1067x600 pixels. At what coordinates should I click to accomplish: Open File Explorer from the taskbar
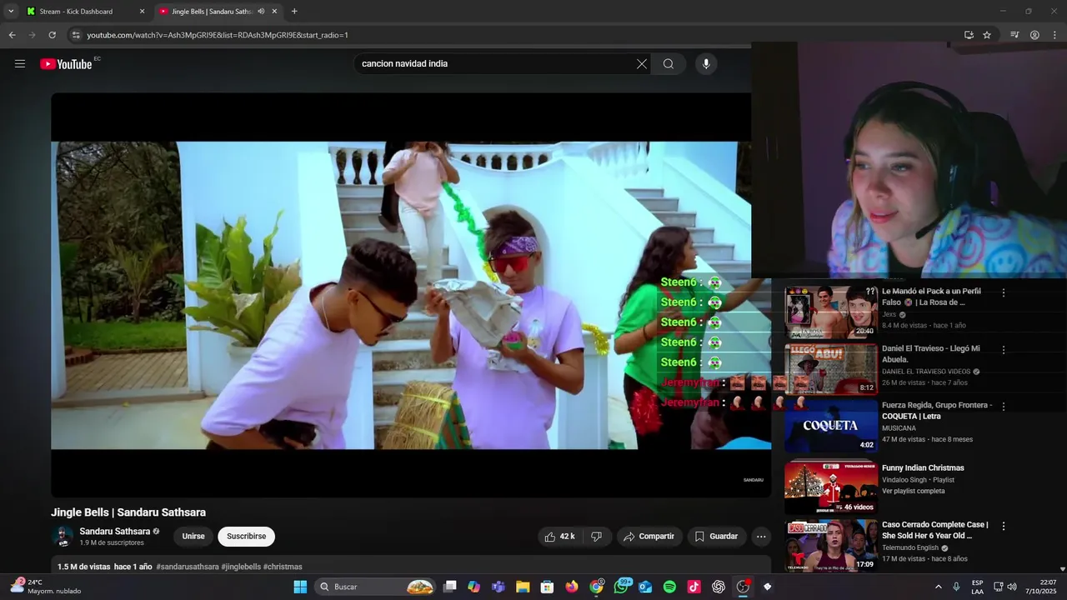coord(523,587)
